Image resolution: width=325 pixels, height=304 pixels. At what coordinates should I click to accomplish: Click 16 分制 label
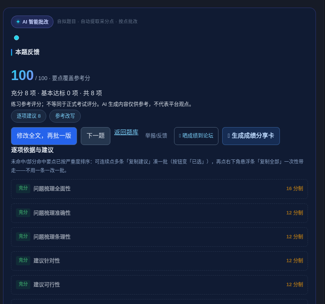click(295, 189)
